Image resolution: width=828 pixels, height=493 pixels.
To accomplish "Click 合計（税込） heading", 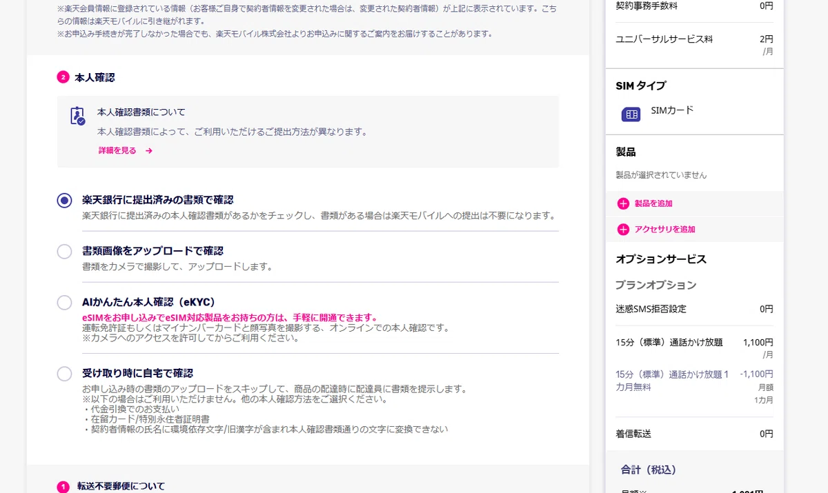I will tap(649, 470).
